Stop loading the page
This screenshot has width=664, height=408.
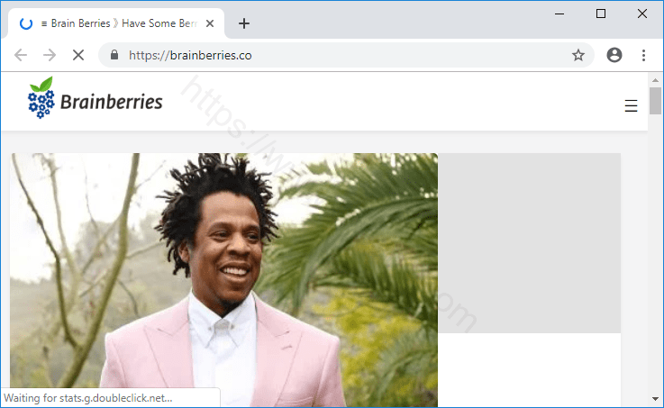coord(78,55)
